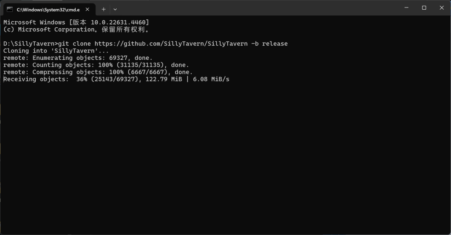Click the "-b release" argument text
451x235 pixels.
[269, 44]
